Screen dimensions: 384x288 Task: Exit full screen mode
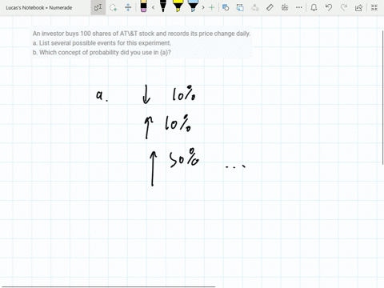point(374,7)
